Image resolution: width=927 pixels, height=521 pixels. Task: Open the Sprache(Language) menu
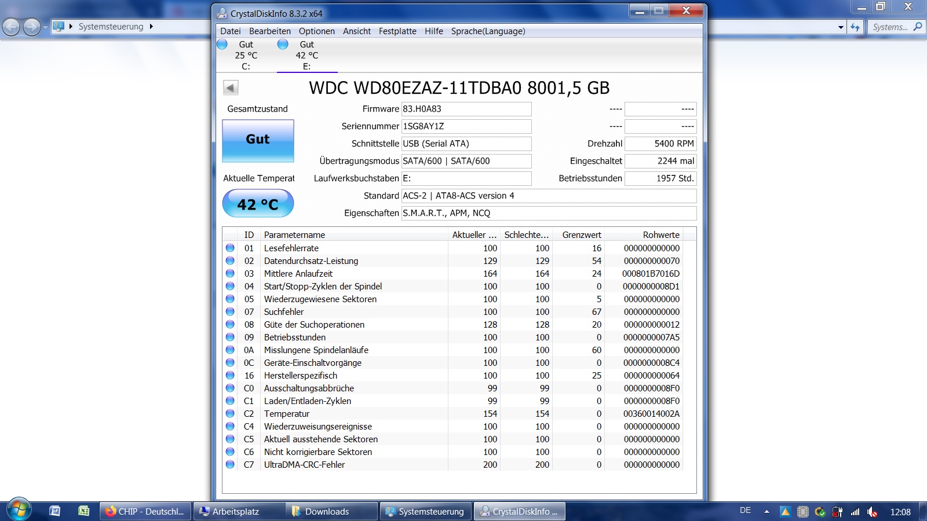[488, 31]
